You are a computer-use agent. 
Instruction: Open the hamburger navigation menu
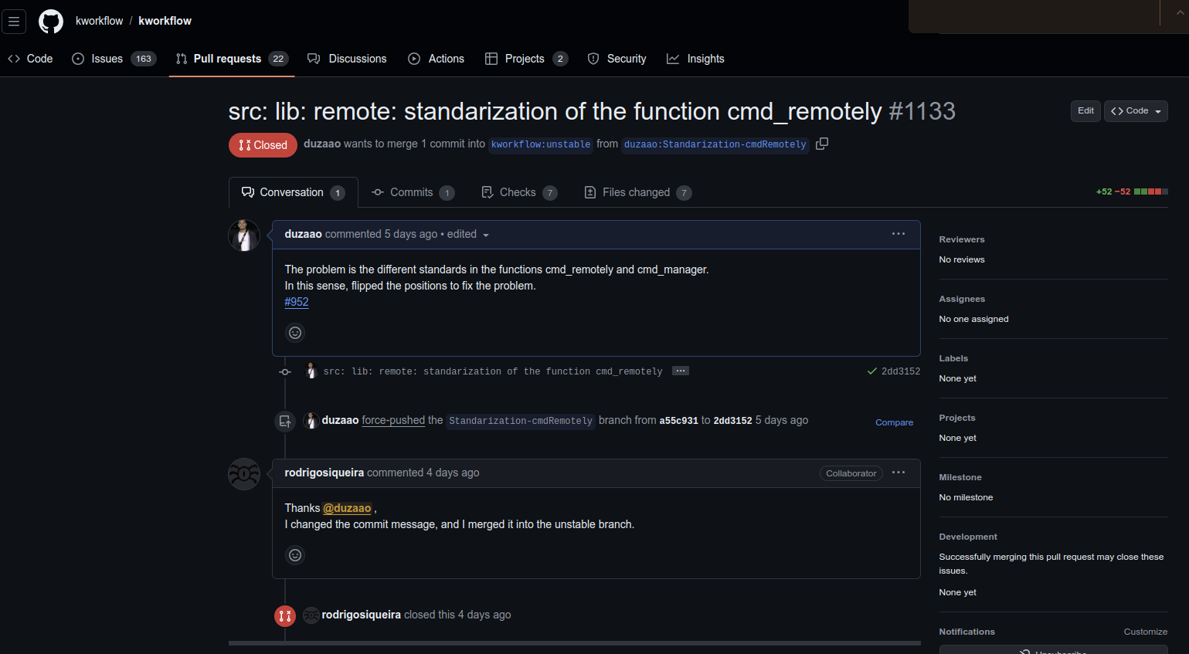pyautogui.click(x=14, y=22)
